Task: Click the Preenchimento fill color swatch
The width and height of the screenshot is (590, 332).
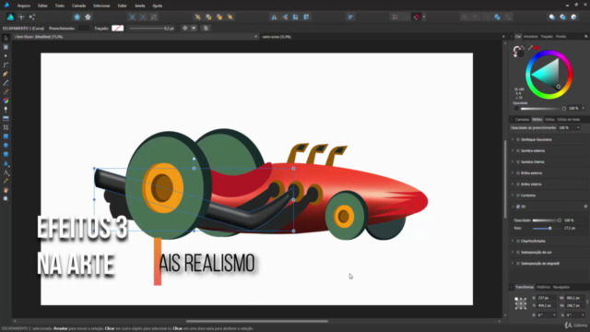Action: point(84,29)
